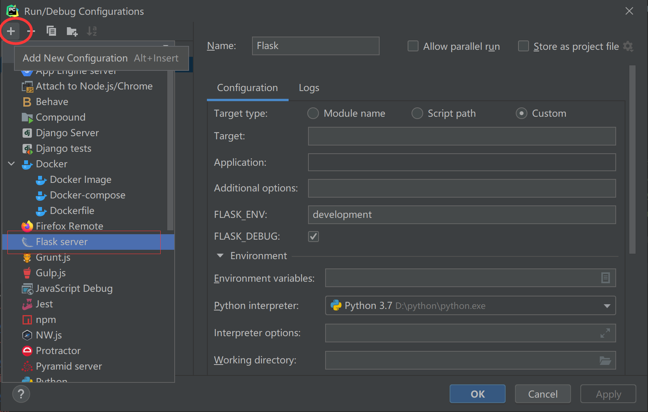This screenshot has height=412, width=648.
Task: Click the gear icon beside Store as project file
Action: coord(628,46)
